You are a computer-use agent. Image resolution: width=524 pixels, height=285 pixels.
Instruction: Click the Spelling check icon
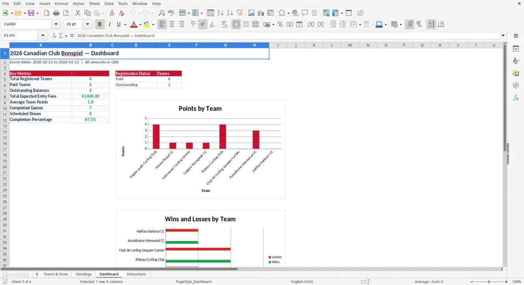point(171,13)
